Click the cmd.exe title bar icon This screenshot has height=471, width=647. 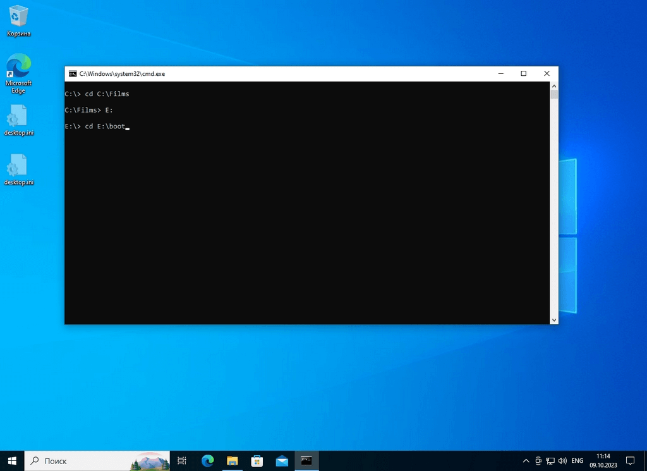coord(73,74)
